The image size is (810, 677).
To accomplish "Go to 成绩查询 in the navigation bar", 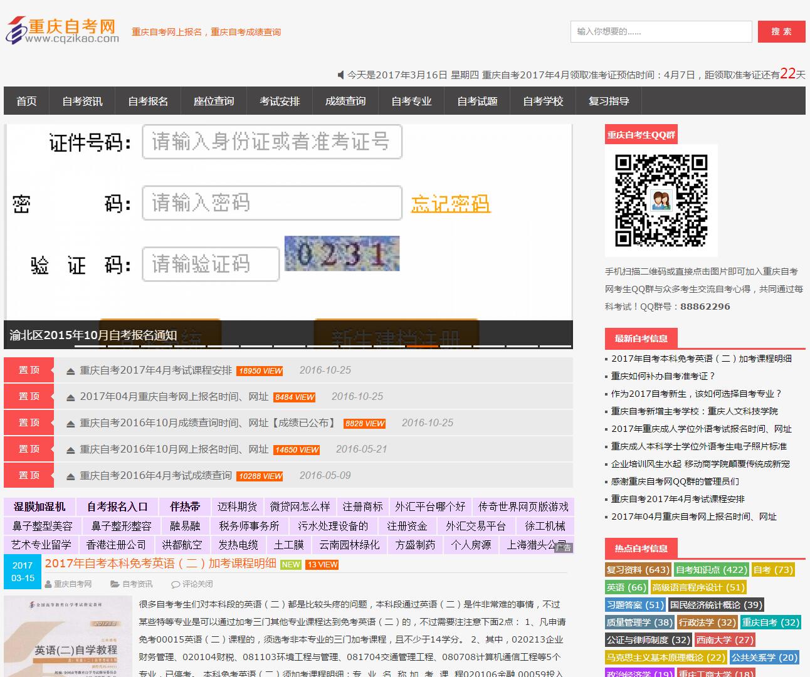I will pos(345,101).
